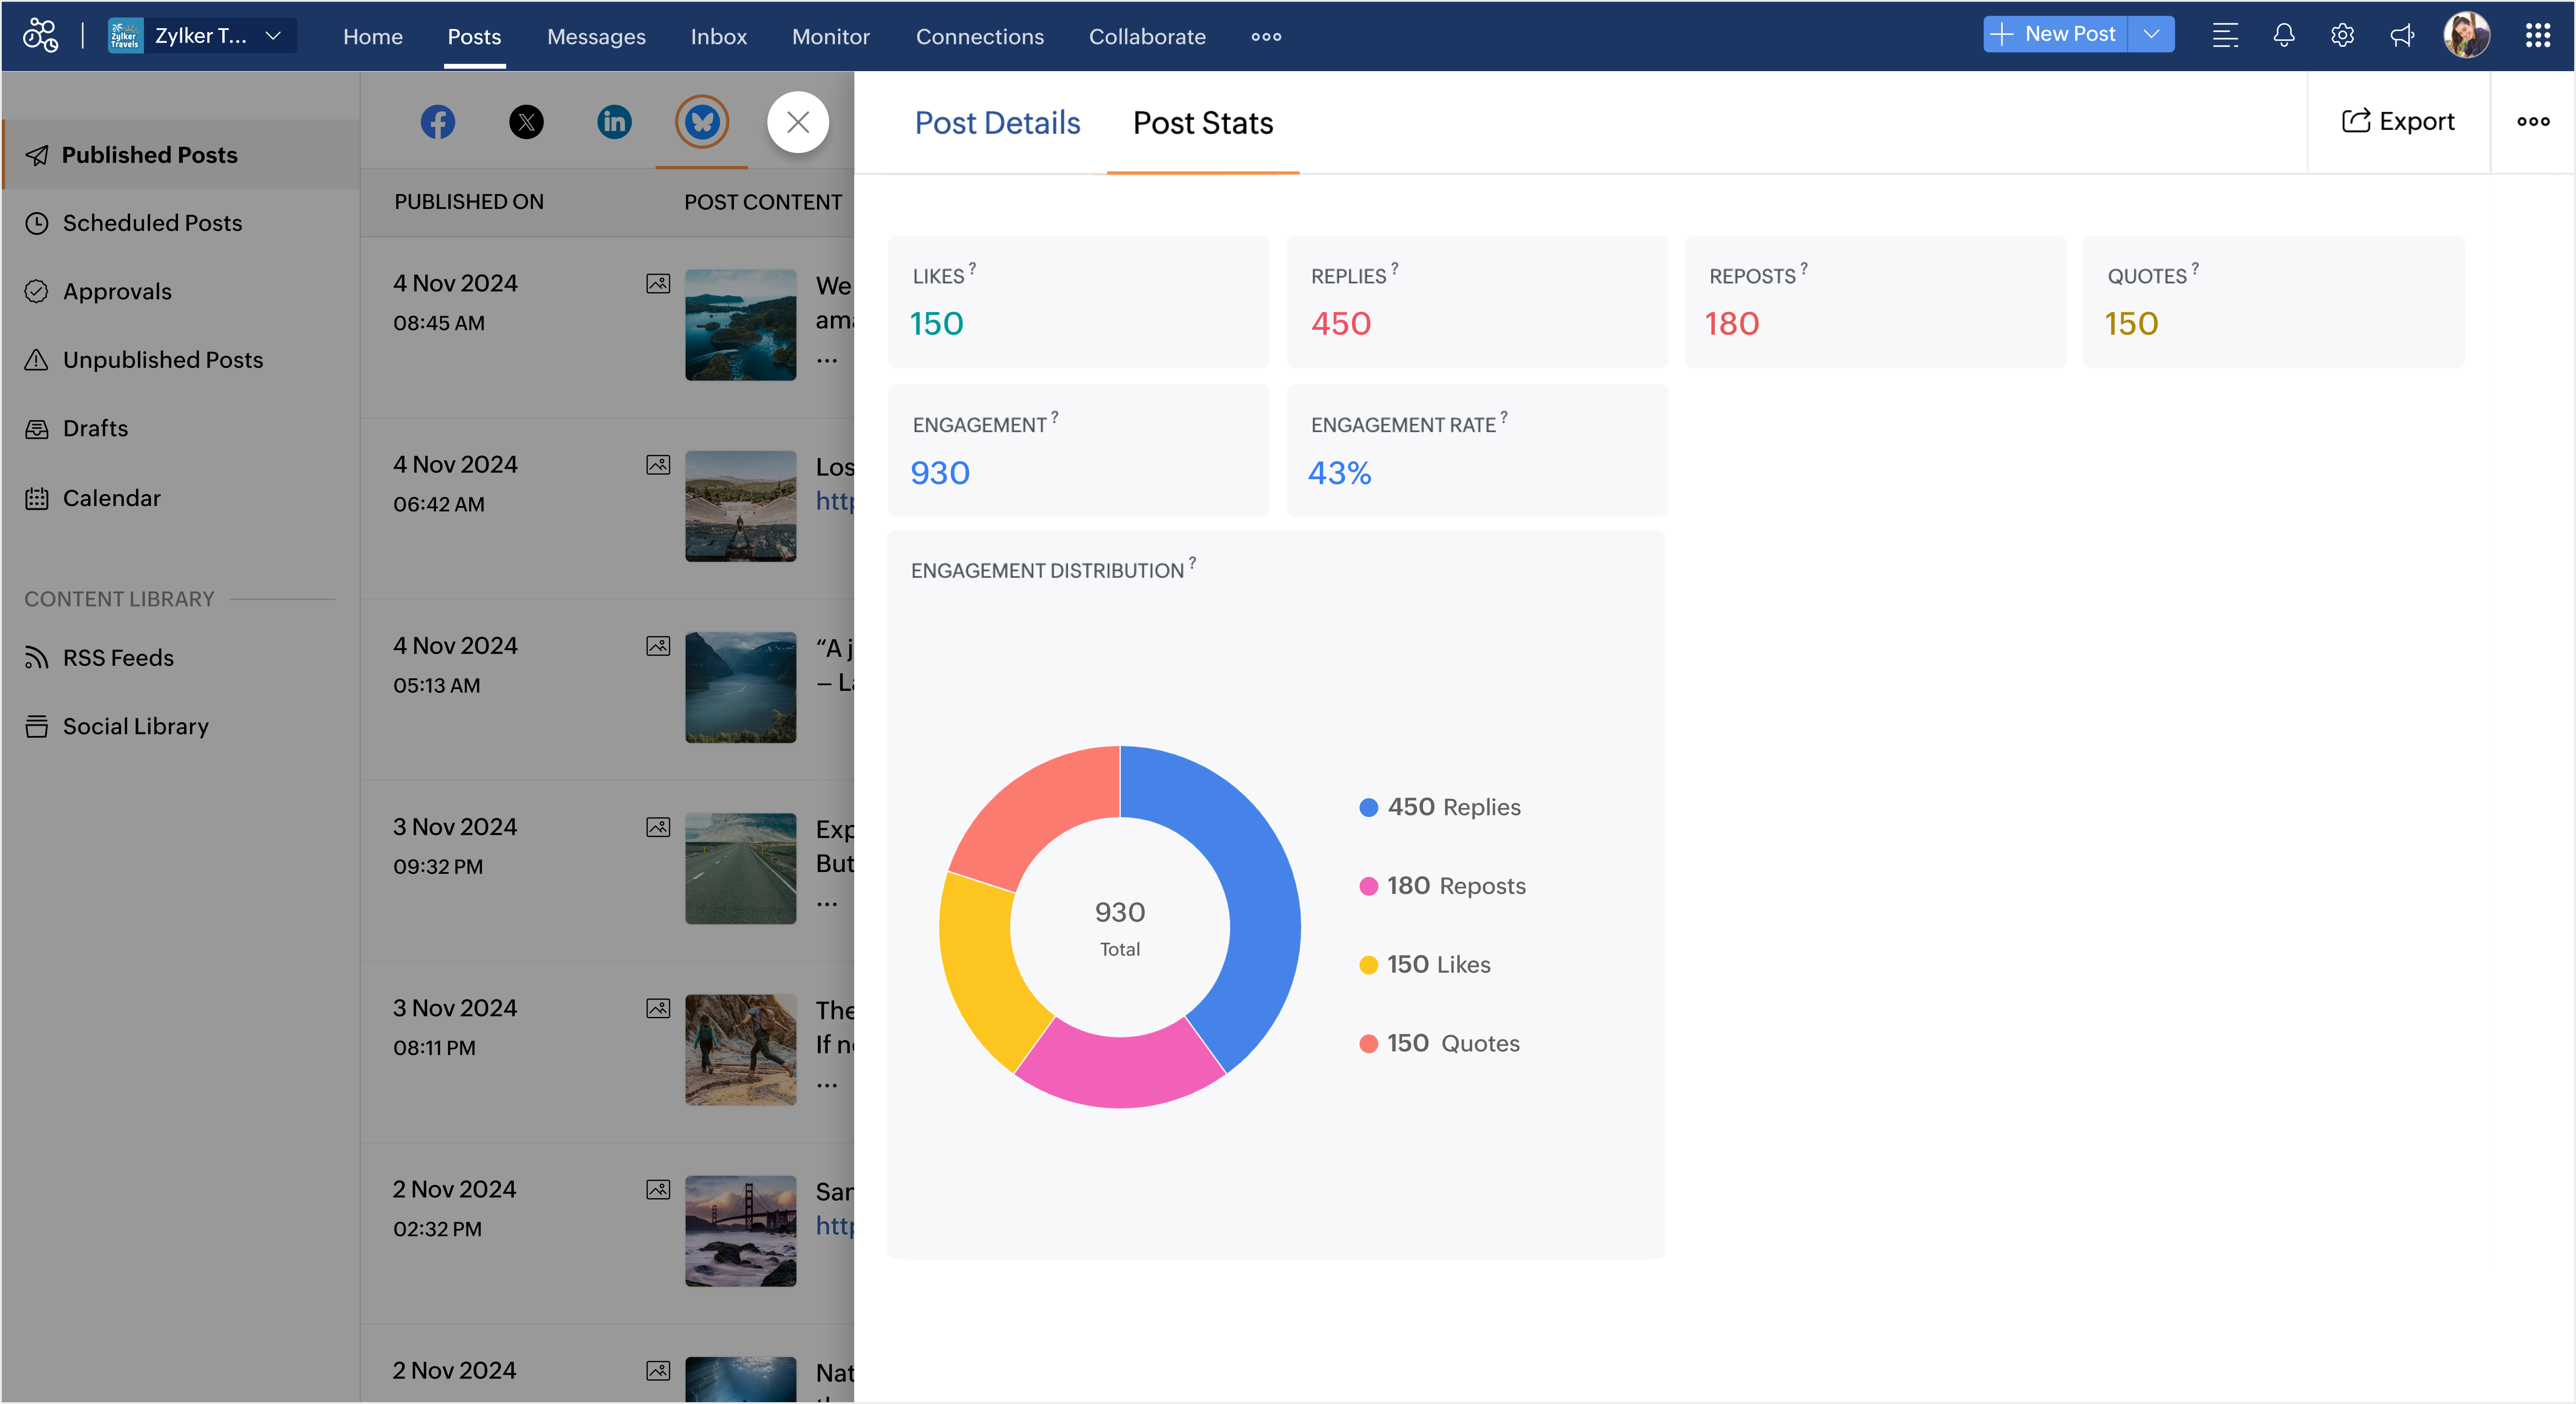
Task: Open panel more options ellipsis
Action: coord(2533,121)
